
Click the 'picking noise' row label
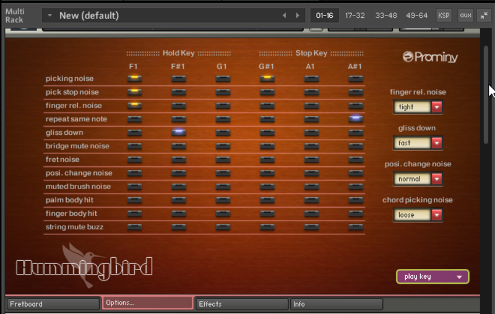click(x=69, y=78)
